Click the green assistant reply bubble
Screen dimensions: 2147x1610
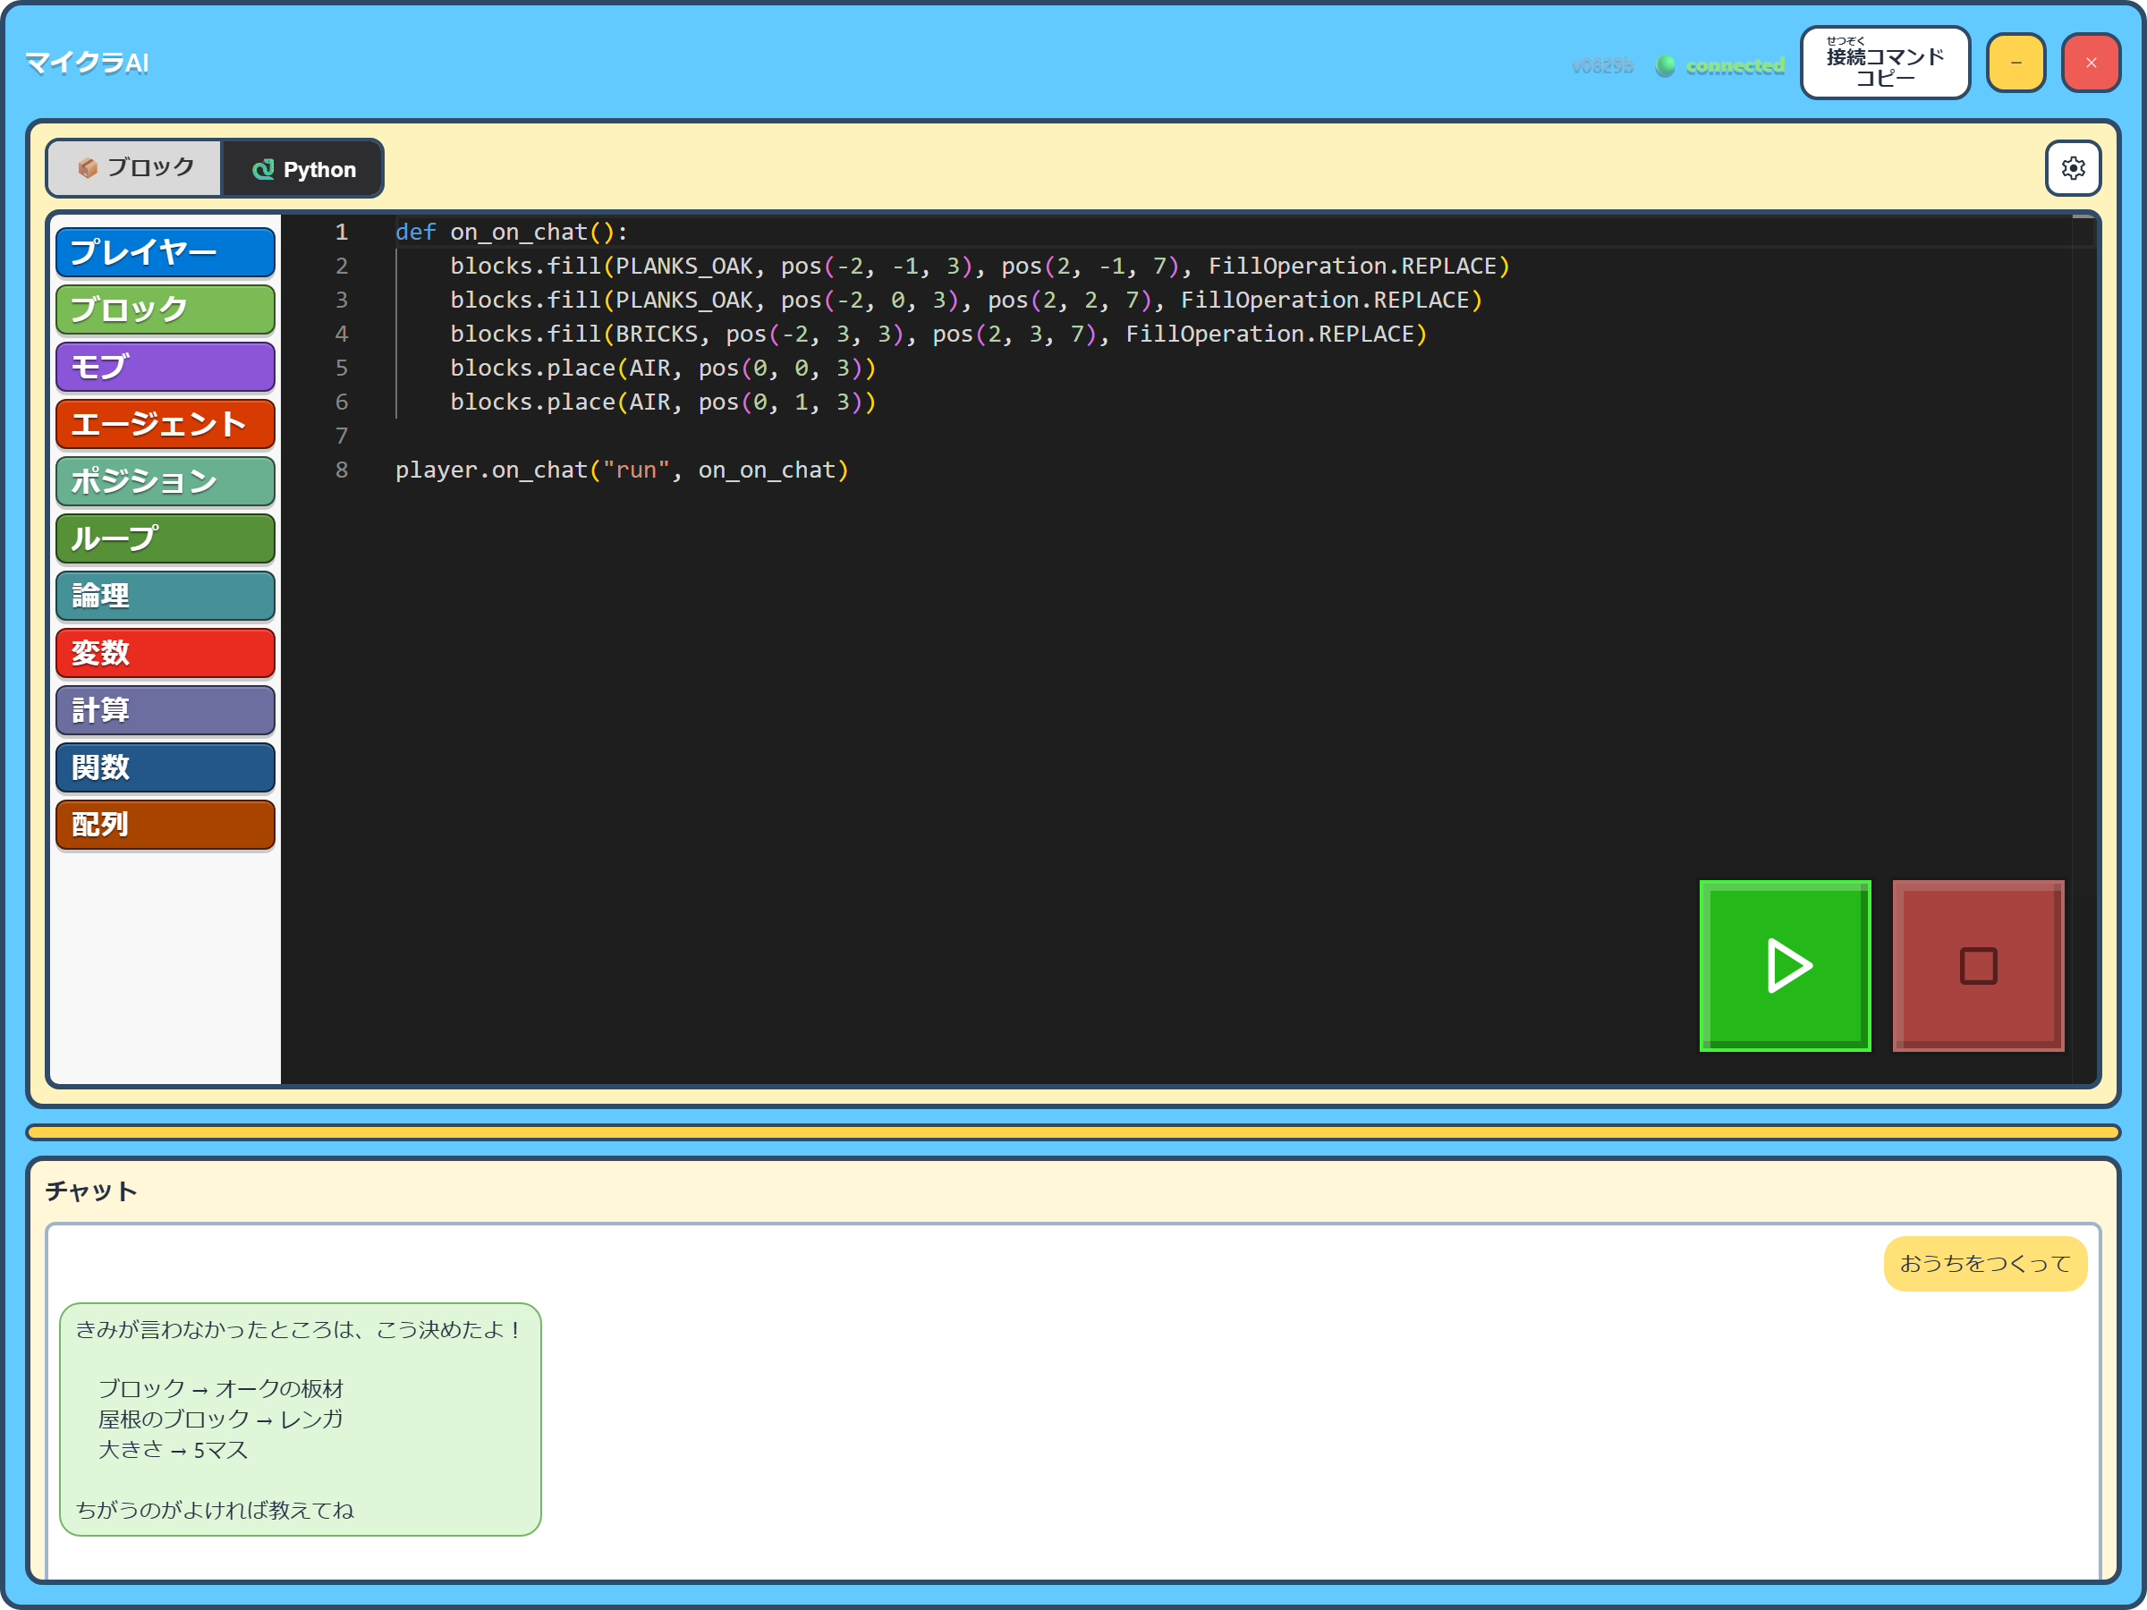coord(300,1419)
